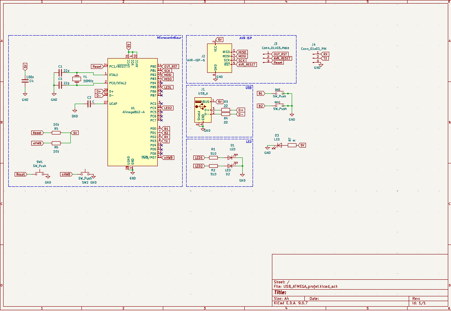
Task: Select the Microcontrôleur frame title text
Action: [169, 38]
